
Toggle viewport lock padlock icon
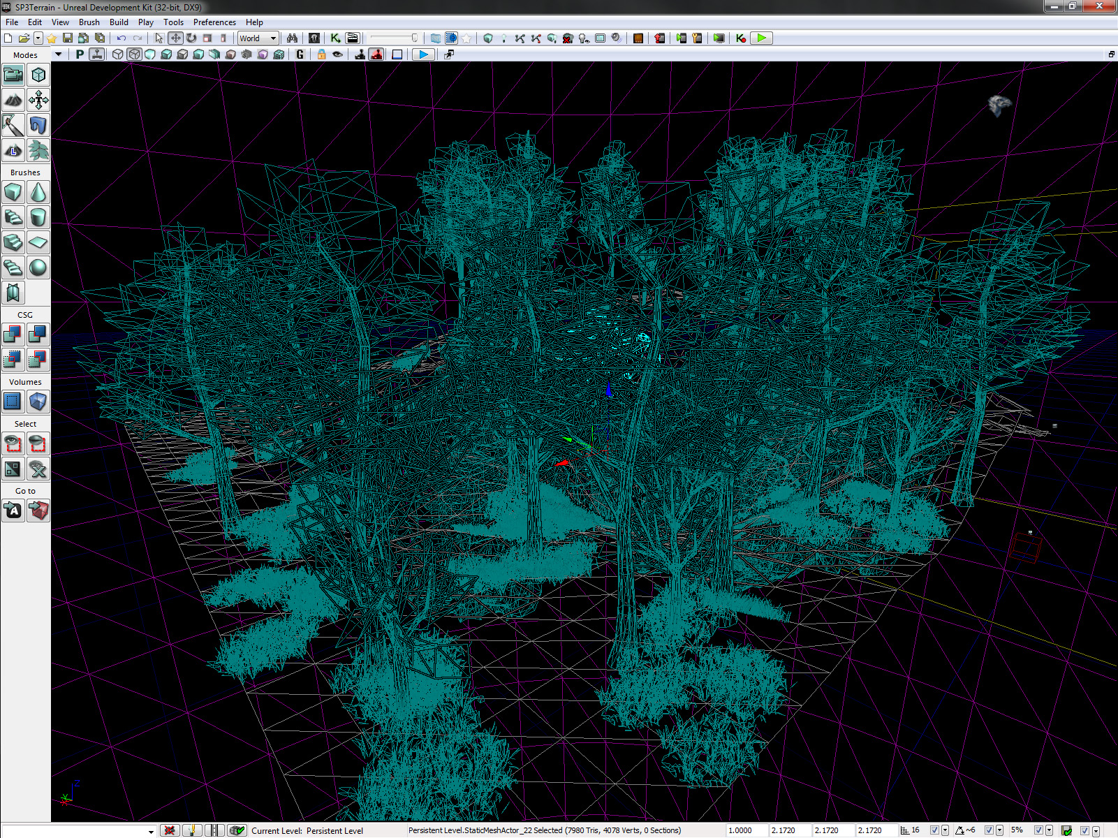coord(321,54)
